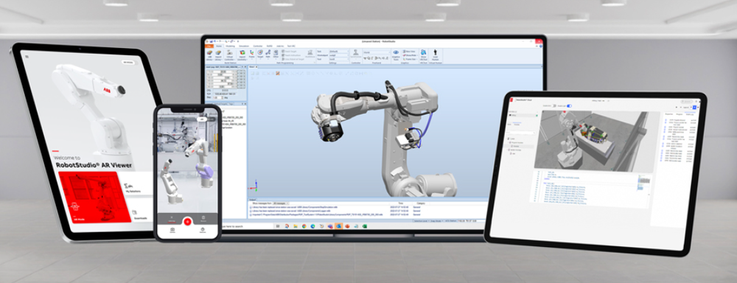Click the highlighted orange view toolbar icon
This screenshot has width=737, height=283.
(278, 74)
